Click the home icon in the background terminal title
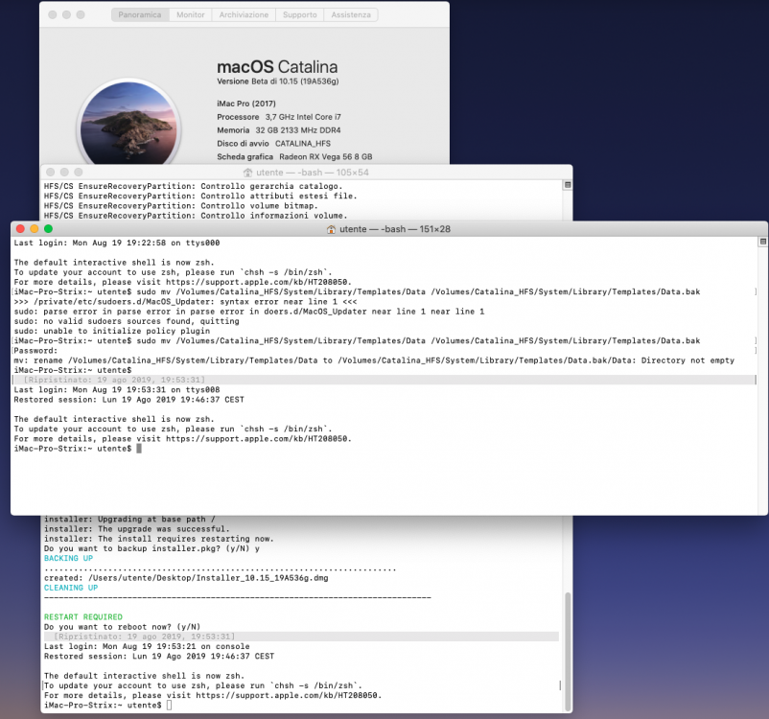 pyautogui.click(x=247, y=173)
